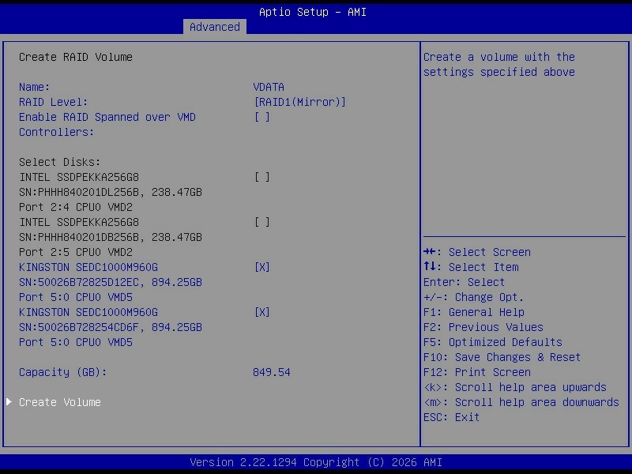632x474 pixels.
Task: Click the +/-: Change Opt. help entry
Action: pyautogui.click(x=473, y=298)
